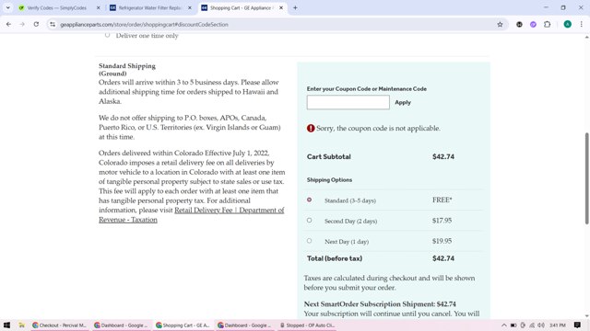Click the Cart Subtotal $42.74 amount
The width and height of the screenshot is (590, 331).
coord(443,156)
